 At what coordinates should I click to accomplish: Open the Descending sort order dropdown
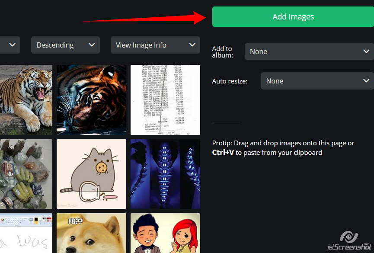(65, 45)
